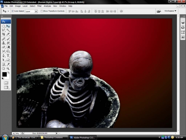Open the Edit menu
The width and height of the screenshot is (186, 140).
(x=11, y=6)
